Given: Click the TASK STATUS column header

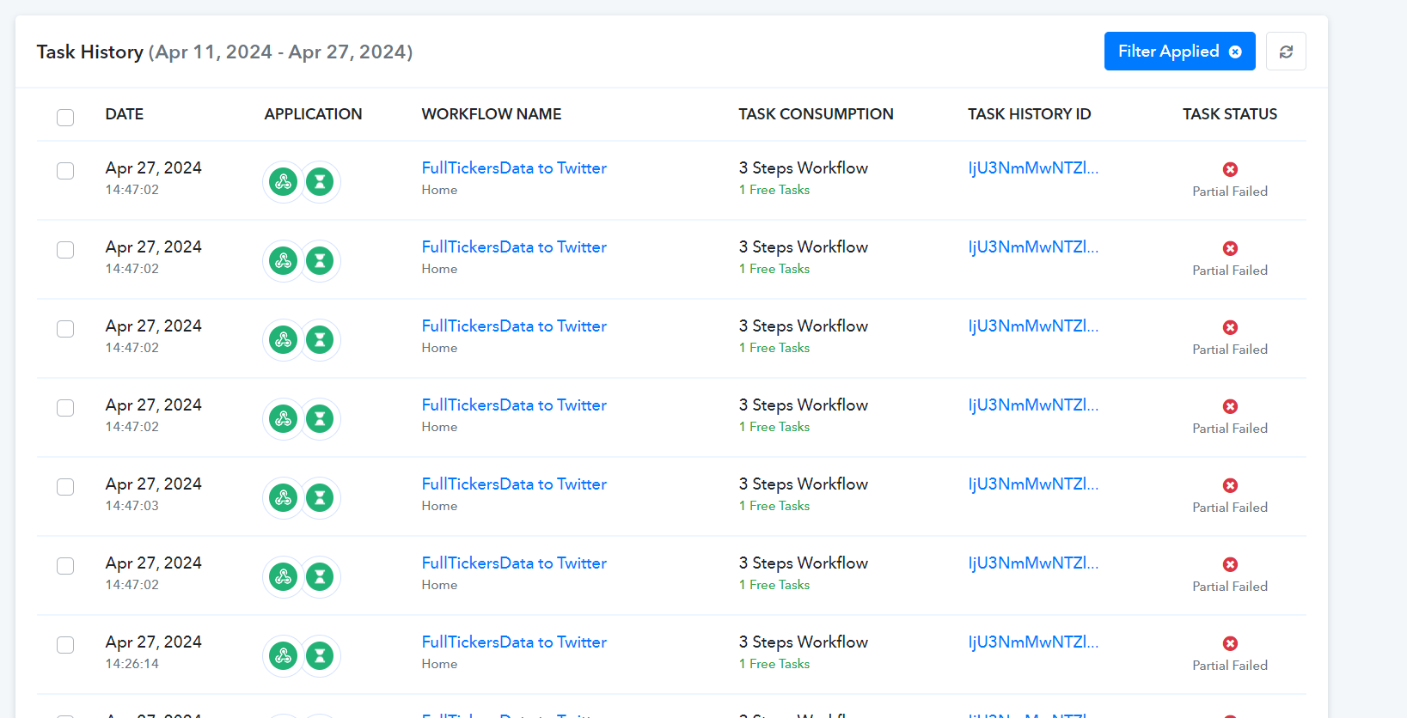Looking at the screenshot, I should pyautogui.click(x=1230, y=114).
